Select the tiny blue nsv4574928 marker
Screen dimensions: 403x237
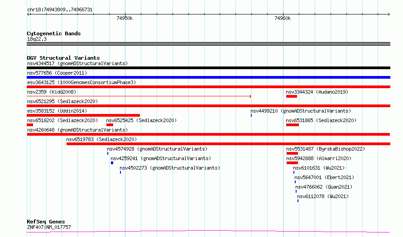tap(108, 153)
